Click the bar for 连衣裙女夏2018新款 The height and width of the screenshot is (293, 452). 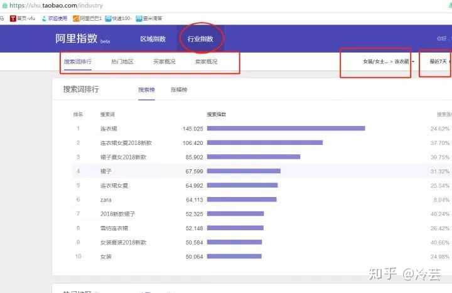(x=264, y=142)
